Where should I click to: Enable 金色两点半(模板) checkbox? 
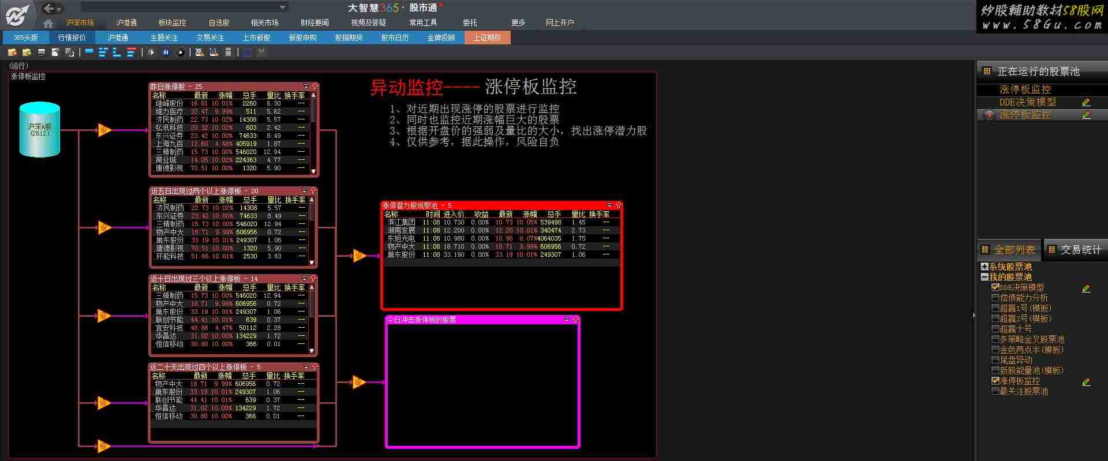pos(995,350)
